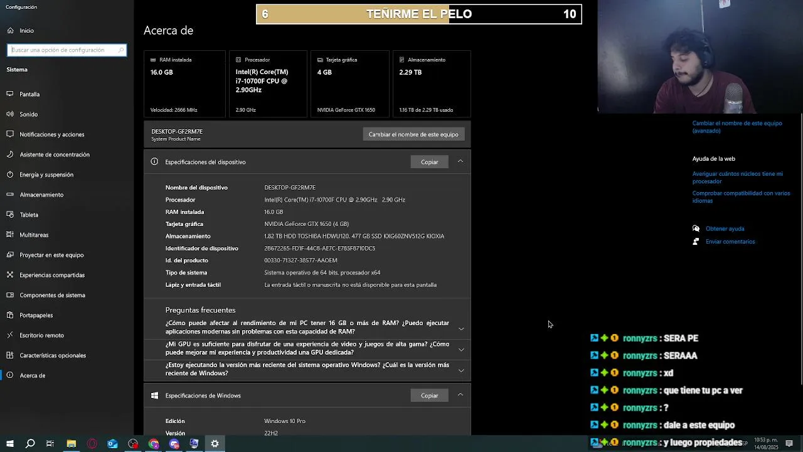The width and height of the screenshot is (803, 452).
Task: Select Asistente de concentración moon icon
Action: click(10, 154)
